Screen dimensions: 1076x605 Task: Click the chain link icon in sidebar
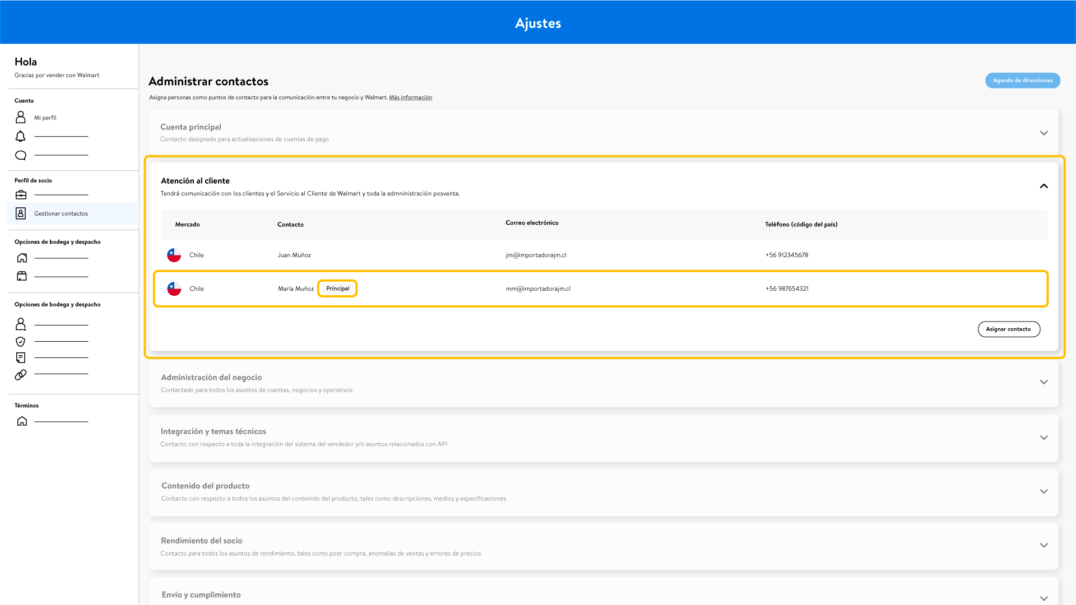coord(21,374)
